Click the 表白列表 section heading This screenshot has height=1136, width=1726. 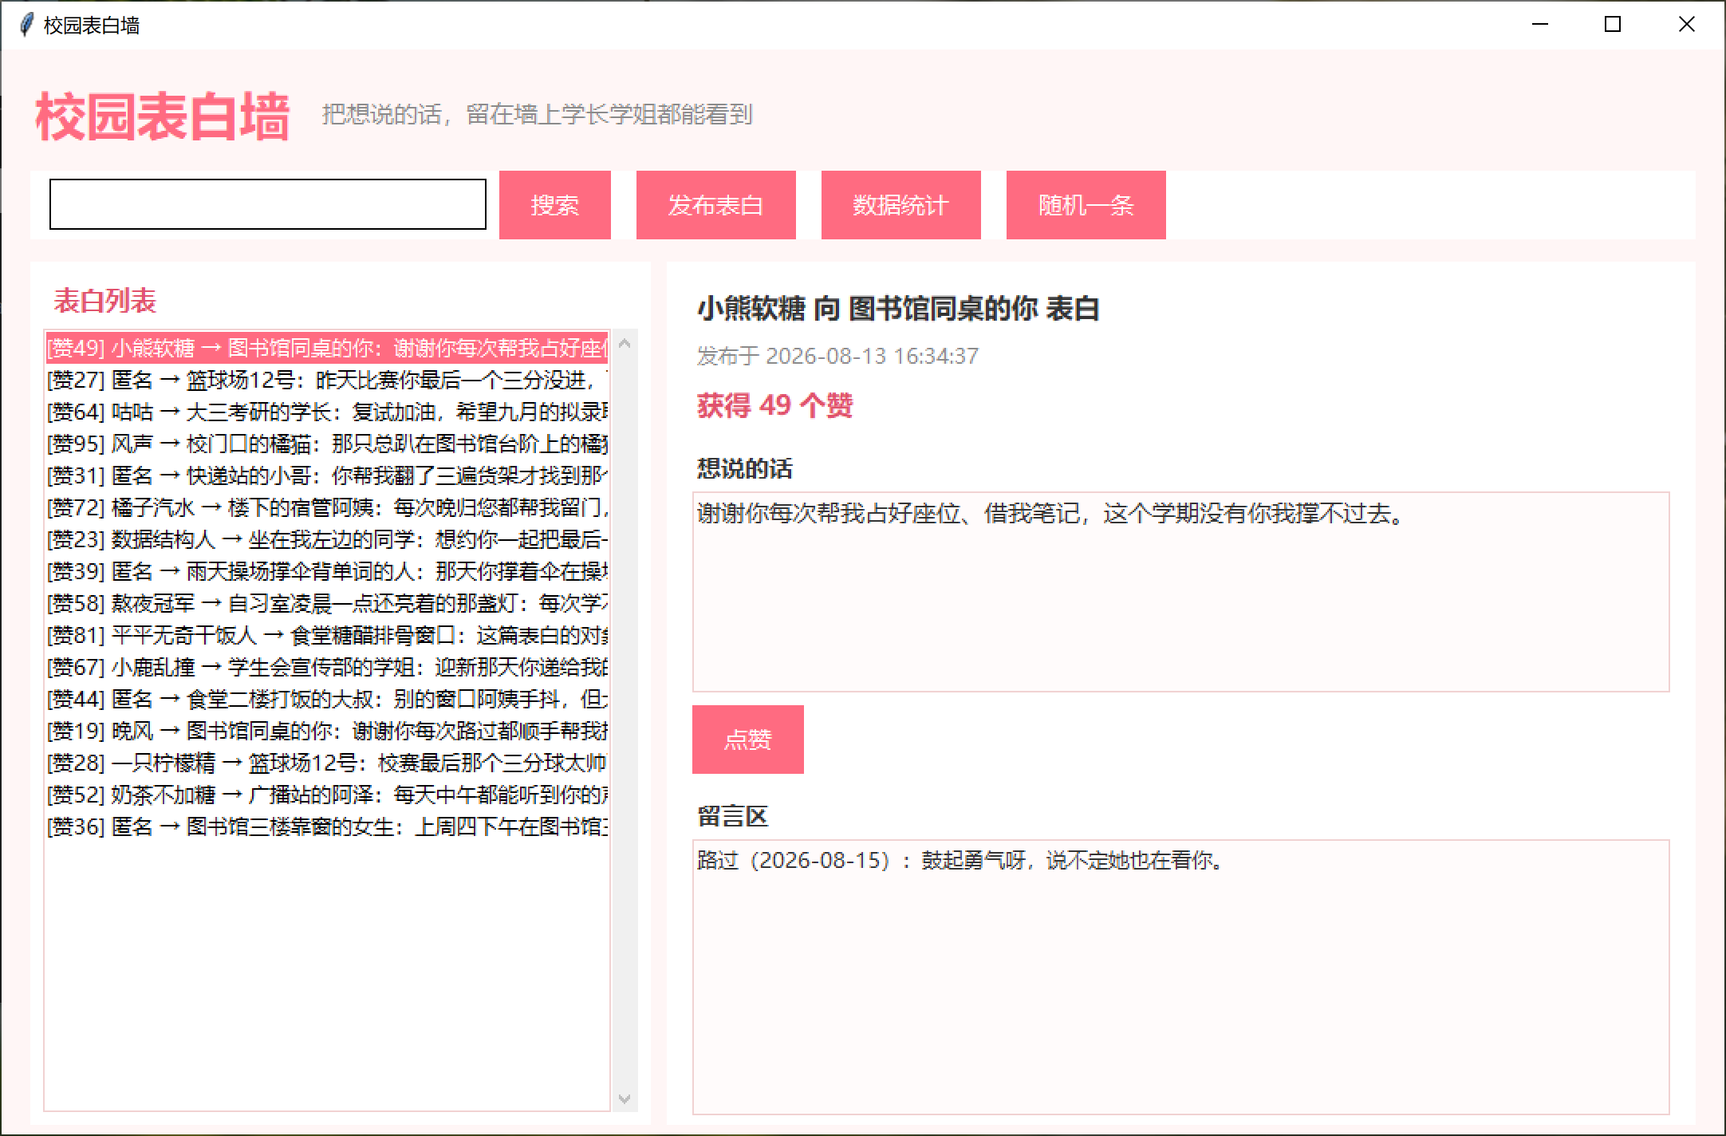(x=104, y=301)
